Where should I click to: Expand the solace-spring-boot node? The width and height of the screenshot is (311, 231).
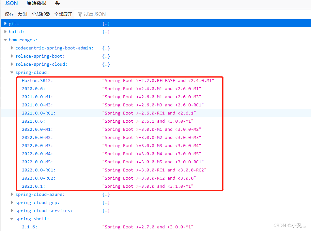pyautogui.click(x=12, y=56)
